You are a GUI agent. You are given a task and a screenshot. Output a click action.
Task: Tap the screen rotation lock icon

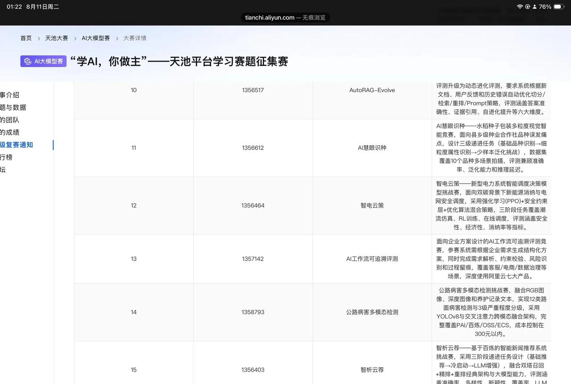tap(528, 7)
